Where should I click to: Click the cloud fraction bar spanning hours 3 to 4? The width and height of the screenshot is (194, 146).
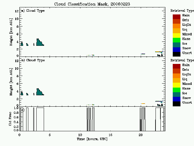tap(40, 119)
